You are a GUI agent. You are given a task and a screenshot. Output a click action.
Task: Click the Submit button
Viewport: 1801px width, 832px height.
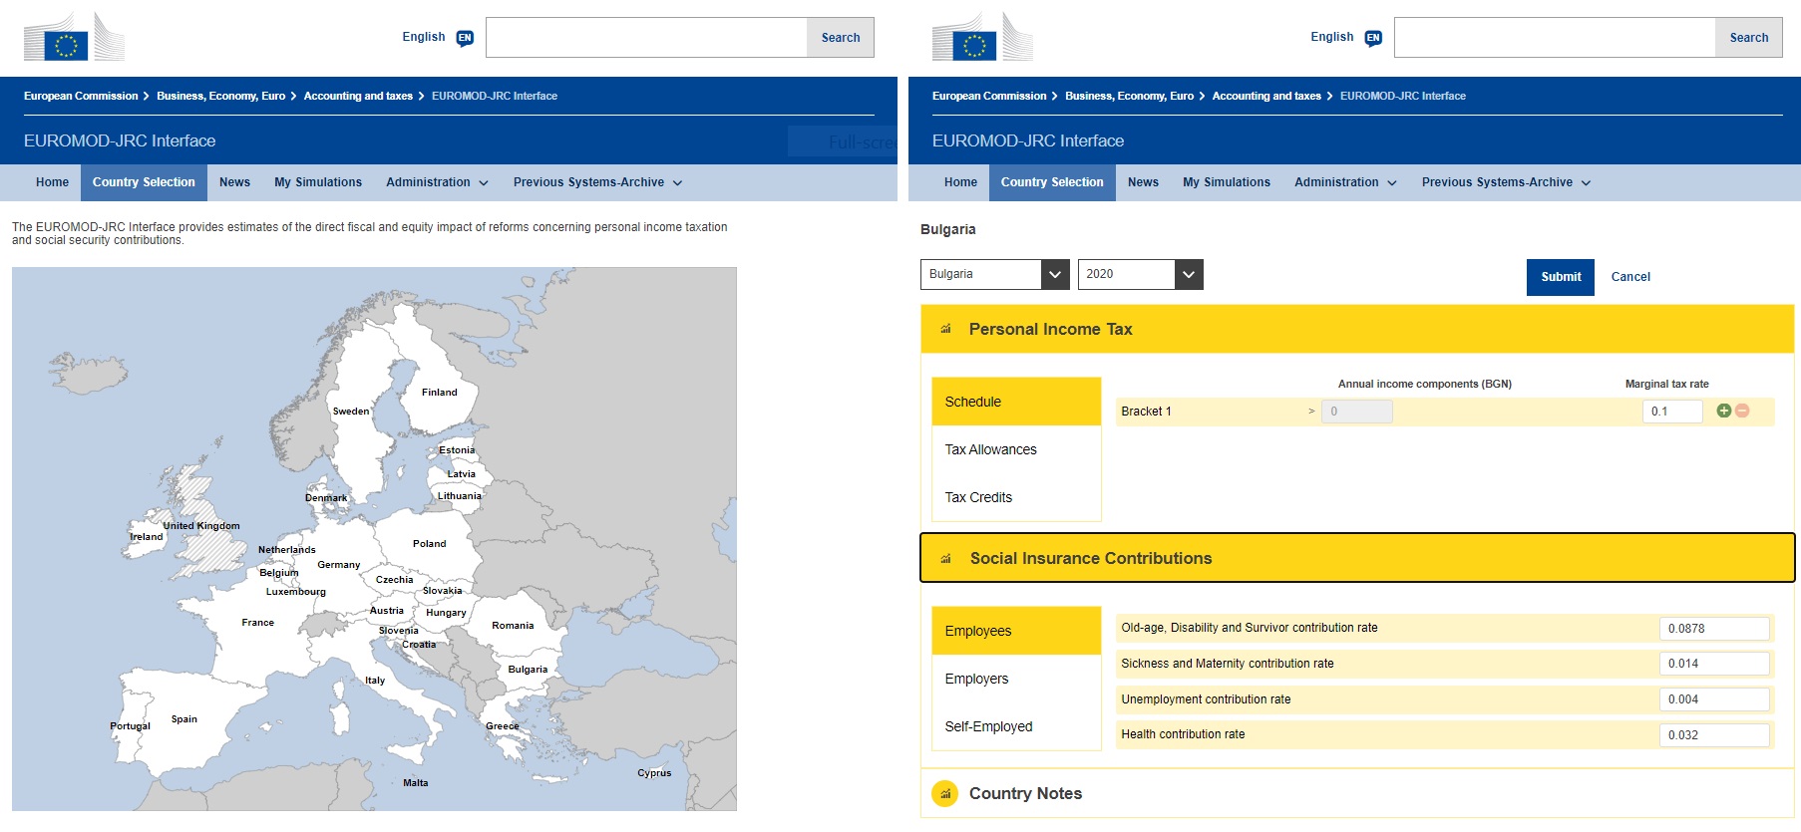coord(1561,277)
